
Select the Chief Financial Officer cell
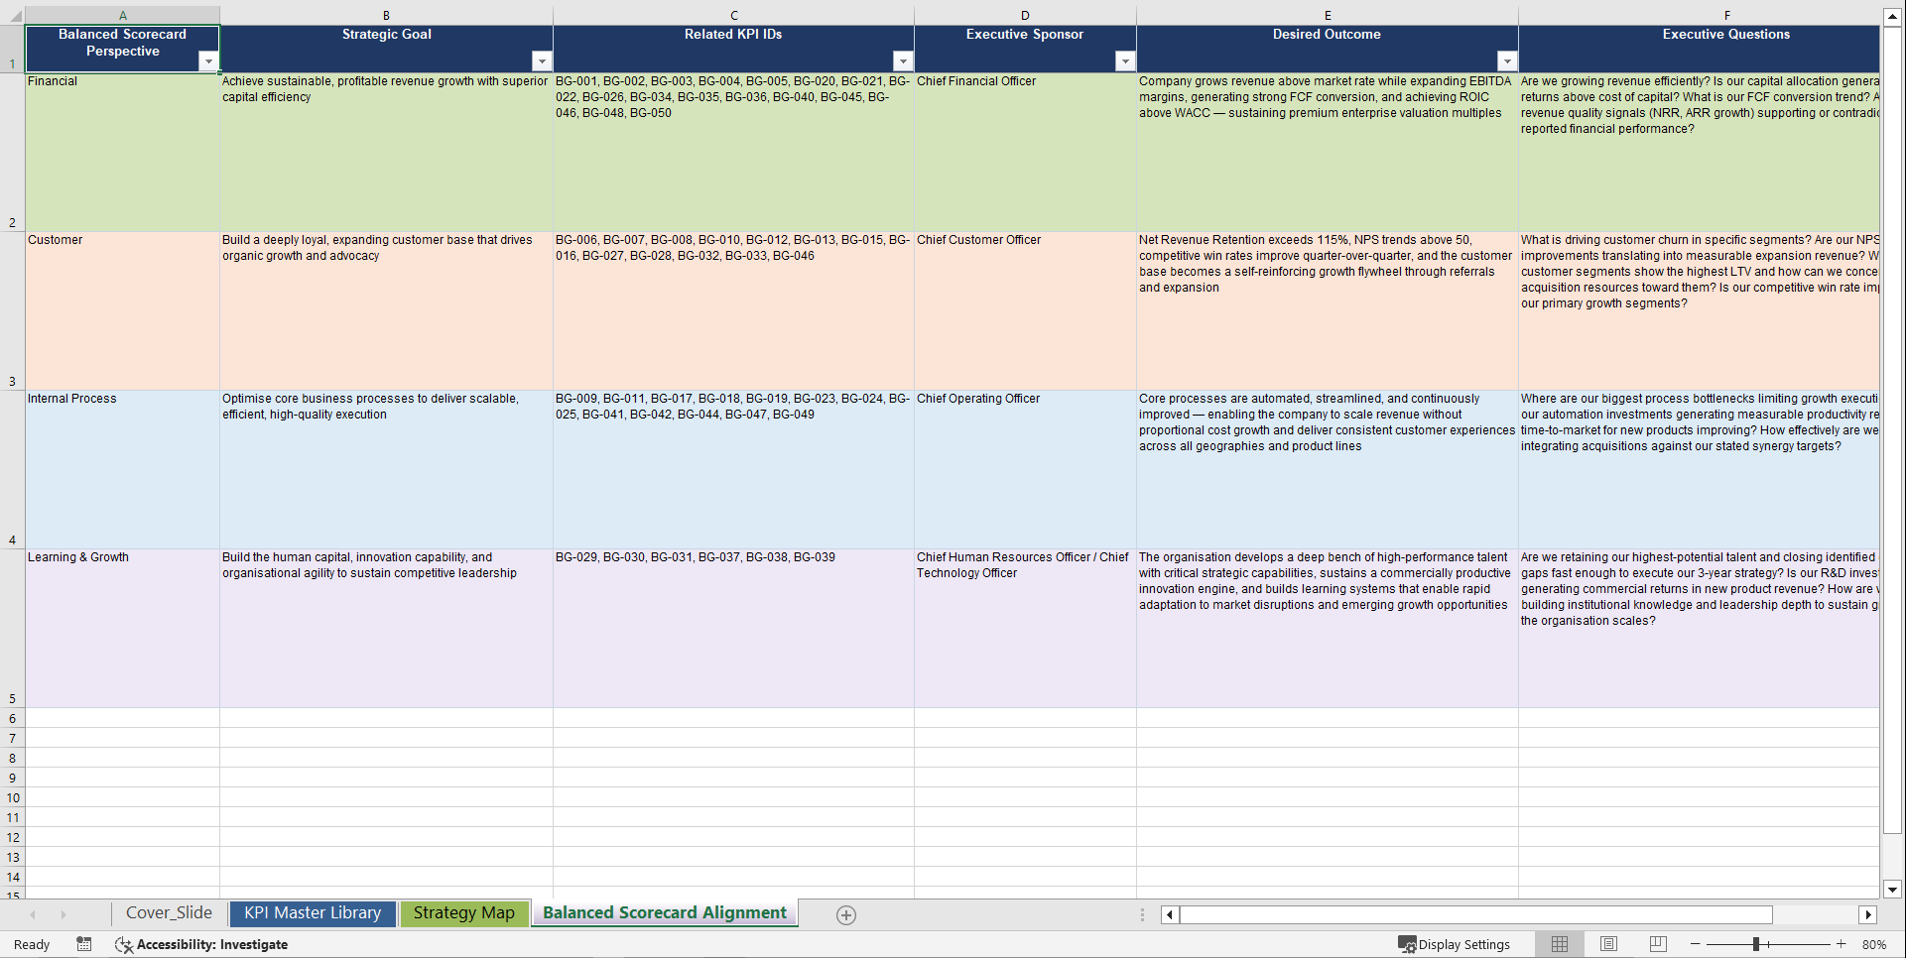click(x=1025, y=153)
